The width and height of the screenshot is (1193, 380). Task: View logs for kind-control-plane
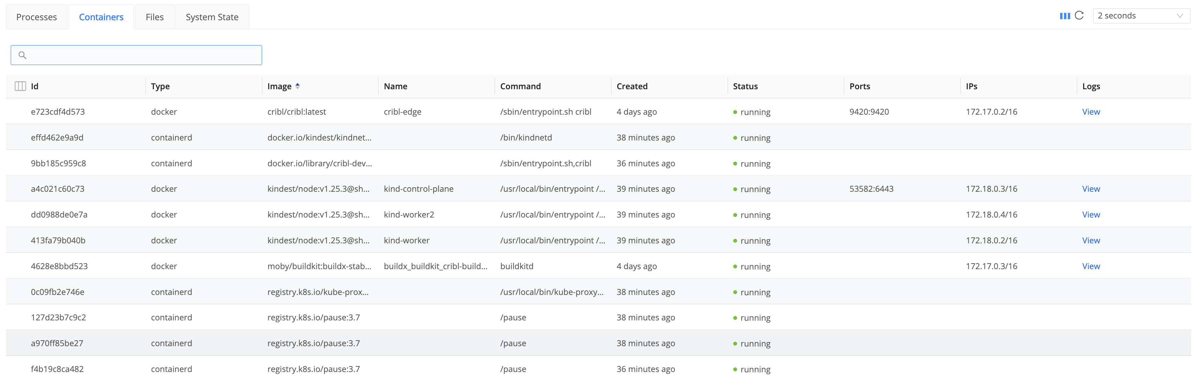click(x=1091, y=189)
